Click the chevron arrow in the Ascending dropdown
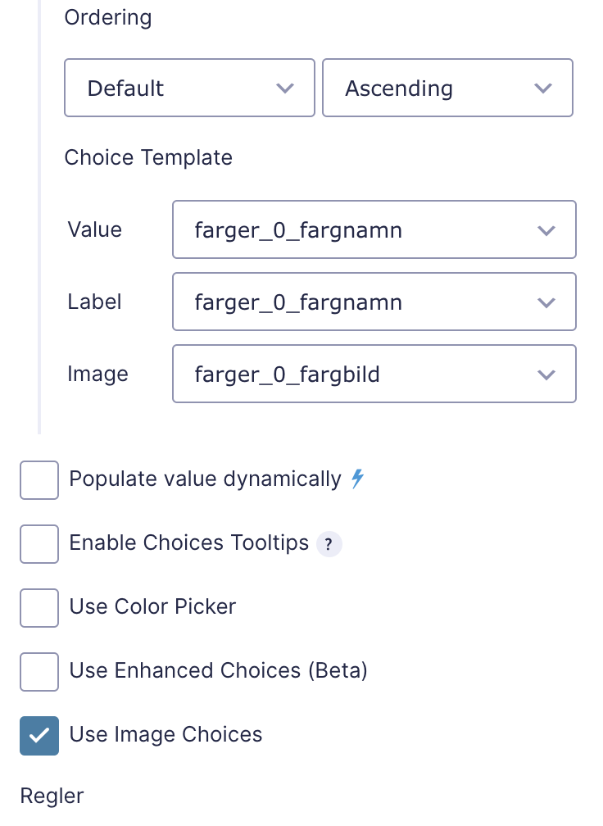The width and height of the screenshot is (603, 826). click(542, 88)
